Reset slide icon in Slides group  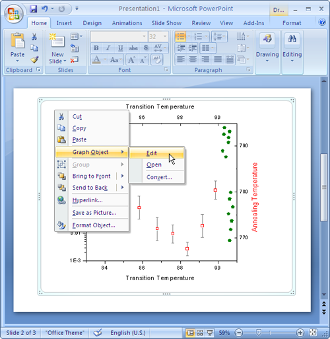75,48
